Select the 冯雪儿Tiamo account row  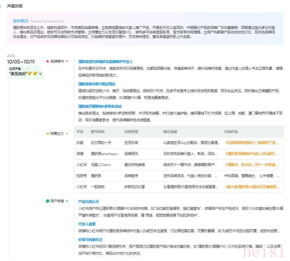coord(101,165)
